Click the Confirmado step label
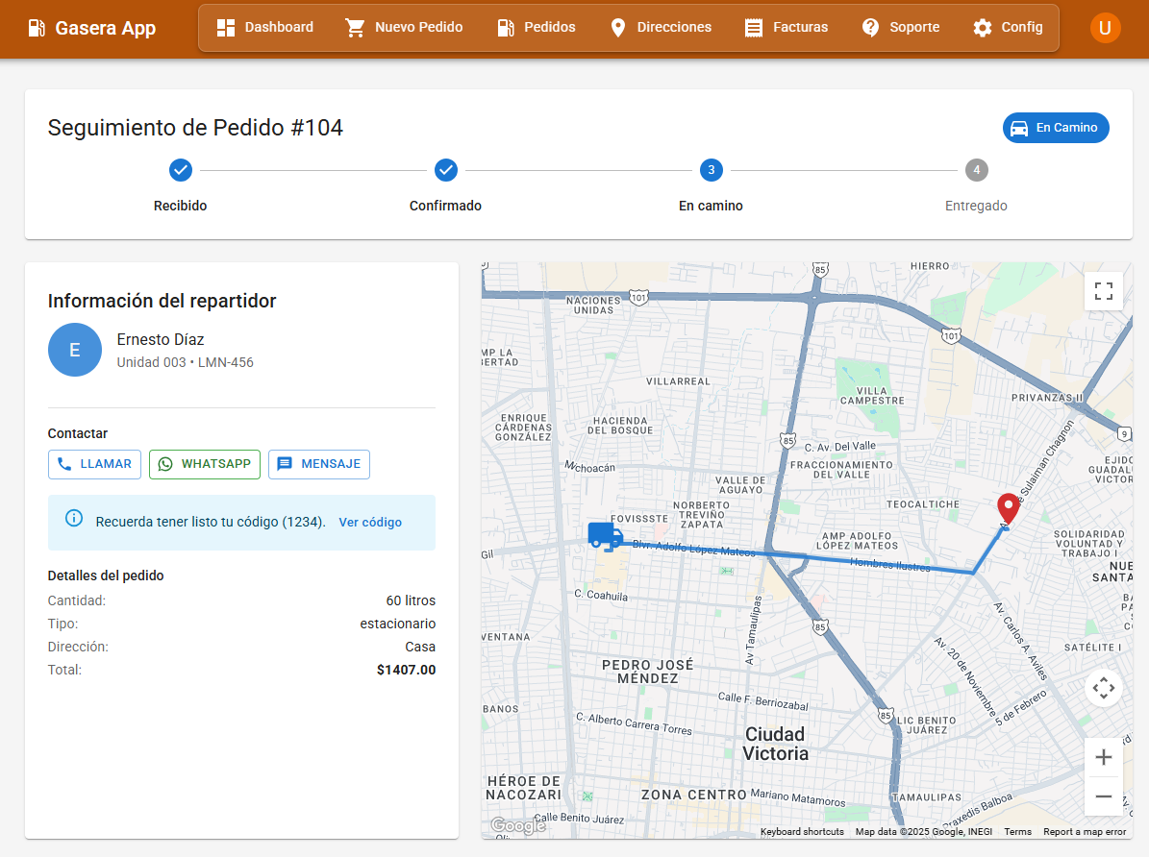Image resolution: width=1149 pixels, height=857 pixels. point(445,206)
